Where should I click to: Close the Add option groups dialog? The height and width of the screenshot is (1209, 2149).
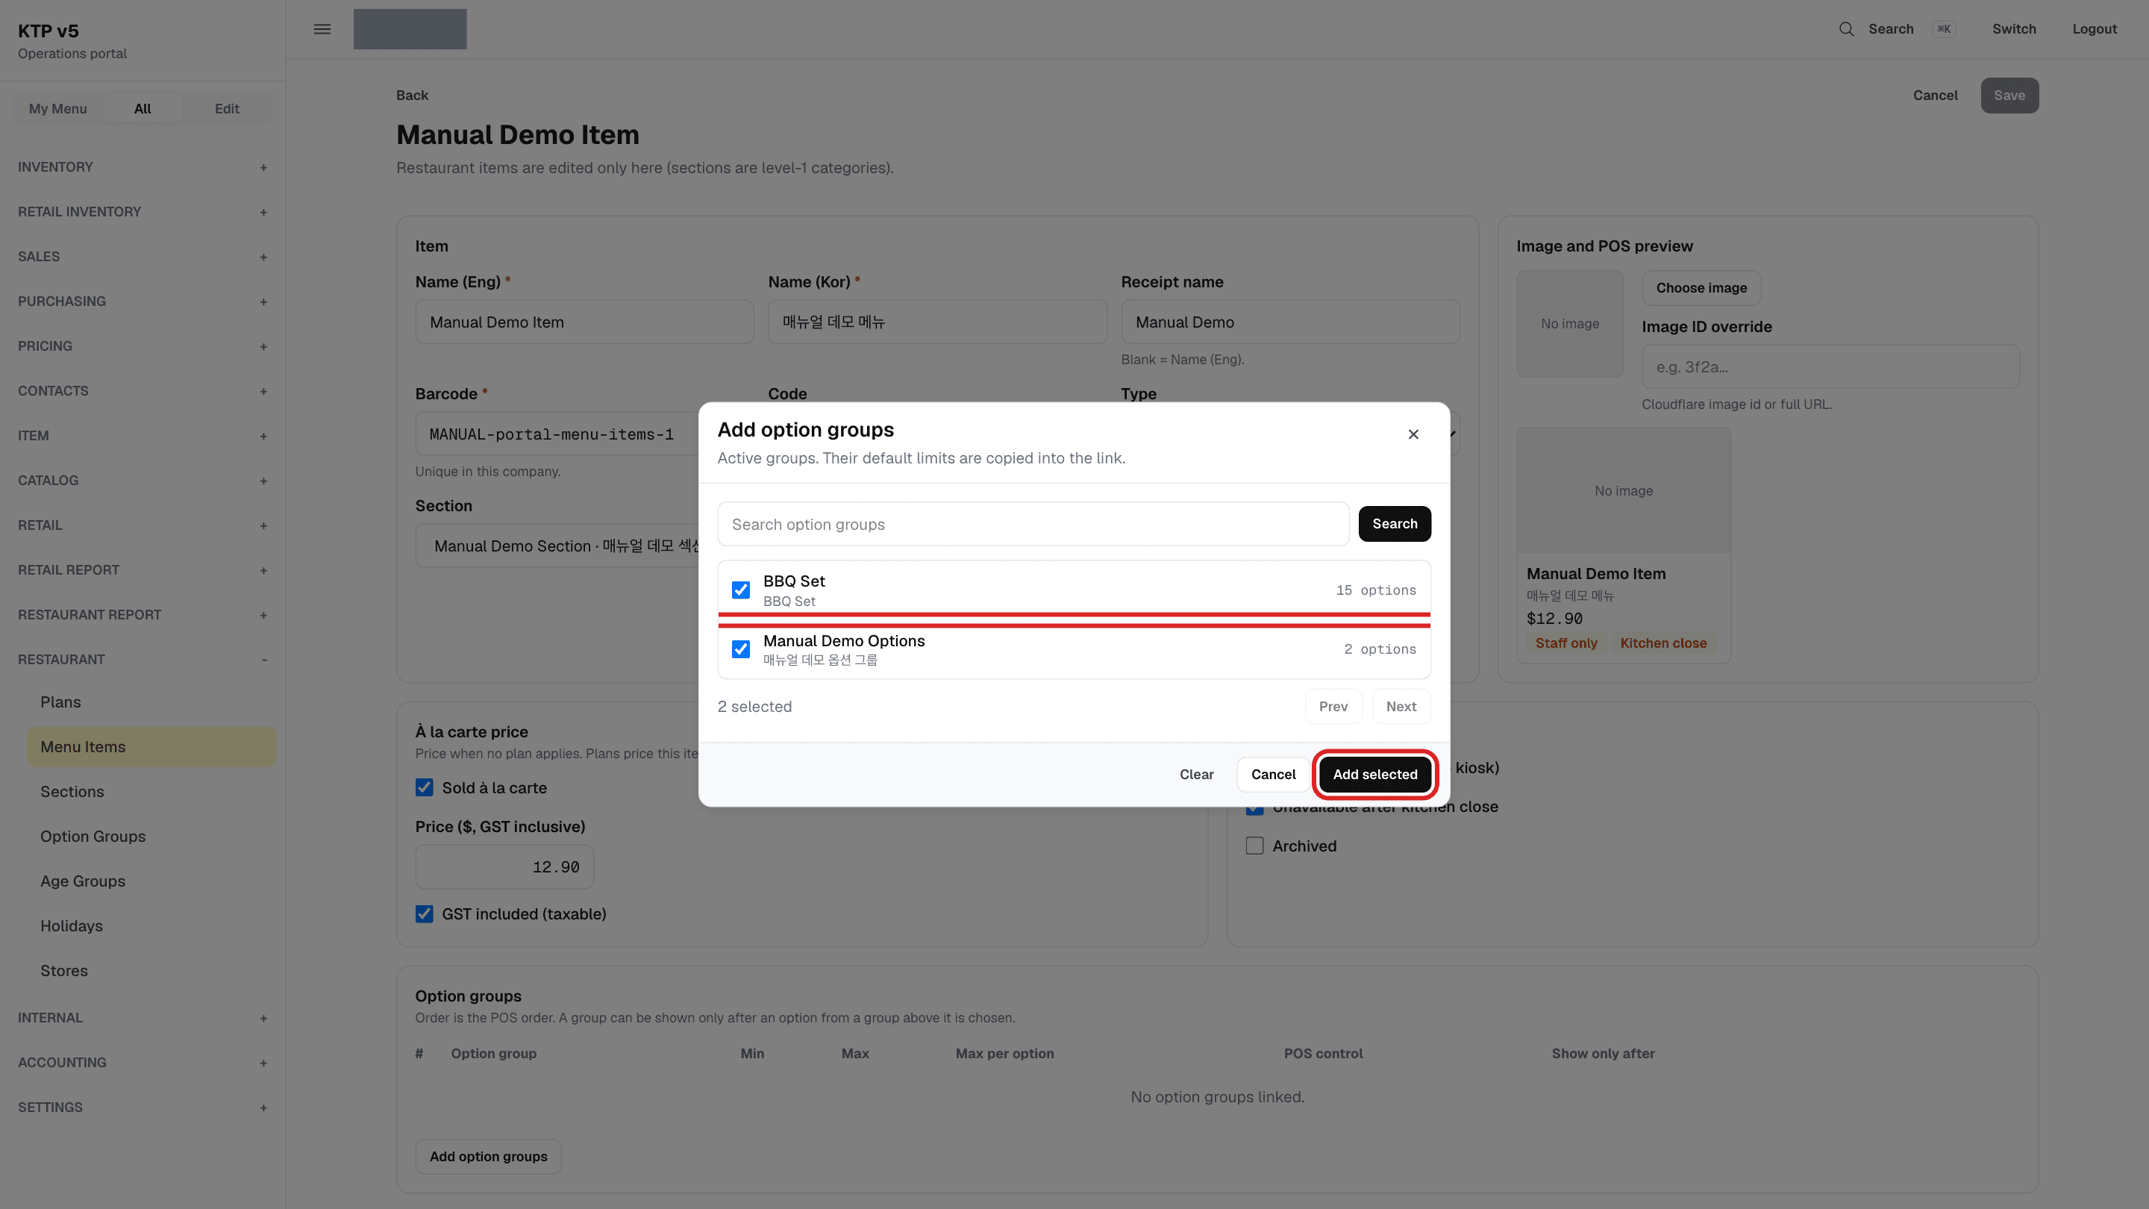(x=1413, y=434)
